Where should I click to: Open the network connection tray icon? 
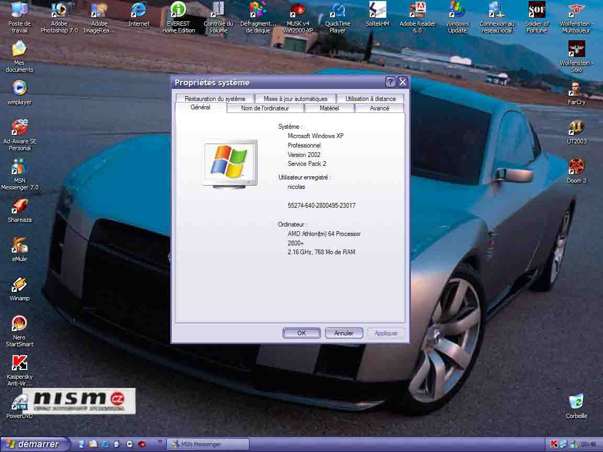point(563,444)
